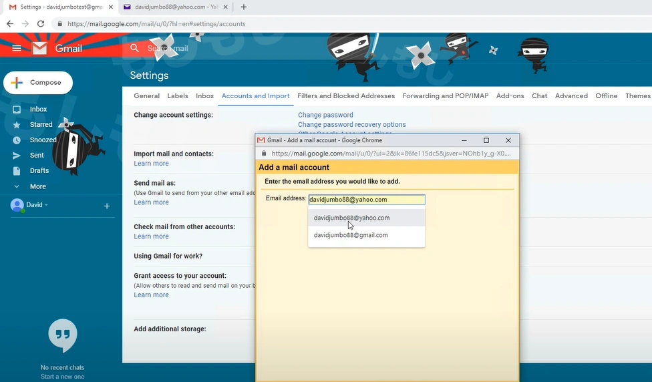Select davidjumbo88@yahoo.com autocomplete suggestion

(x=367, y=218)
